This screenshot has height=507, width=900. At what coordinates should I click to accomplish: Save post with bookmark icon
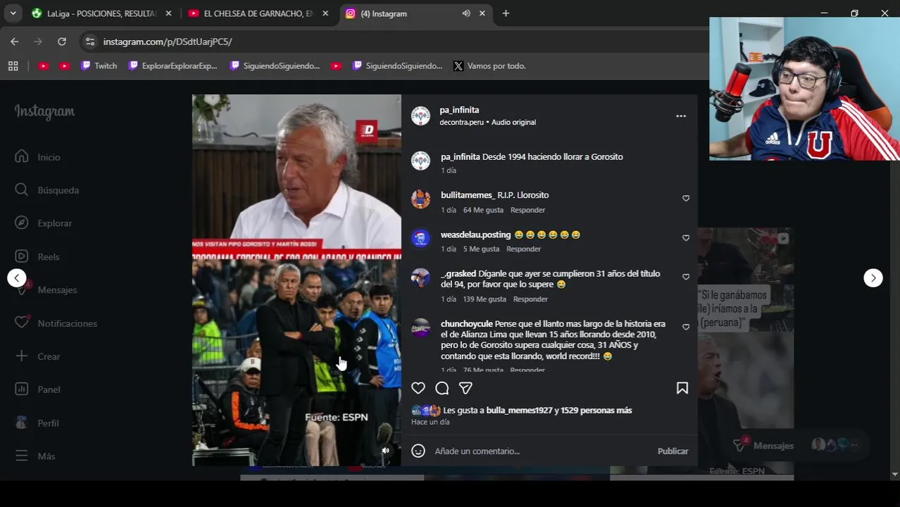[682, 388]
